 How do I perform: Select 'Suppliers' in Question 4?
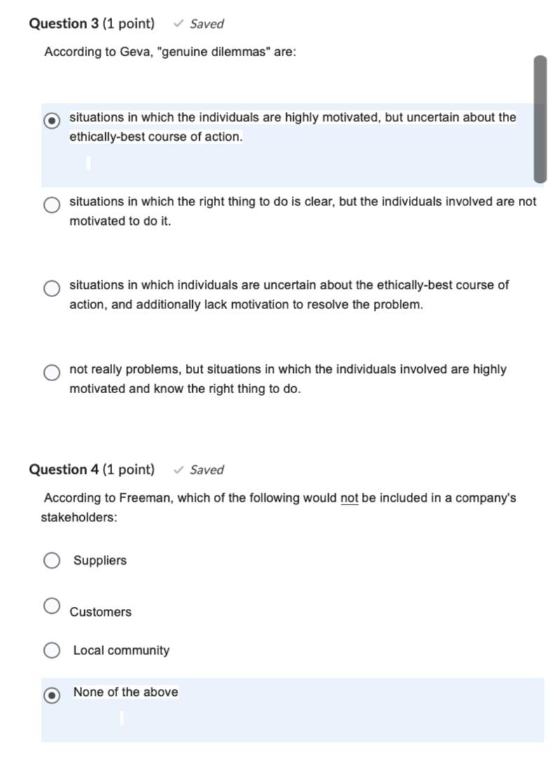(51, 560)
